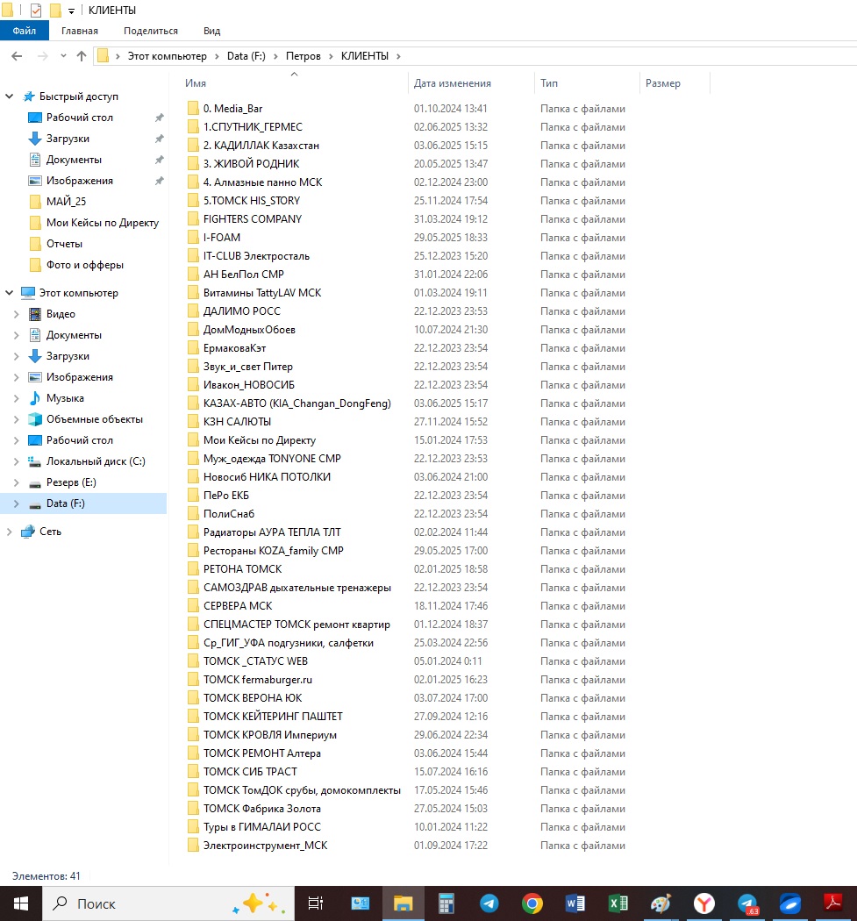Open File Explorer taskbar icon
The image size is (857, 921).
pyautogui.click(x=403, y=903)
